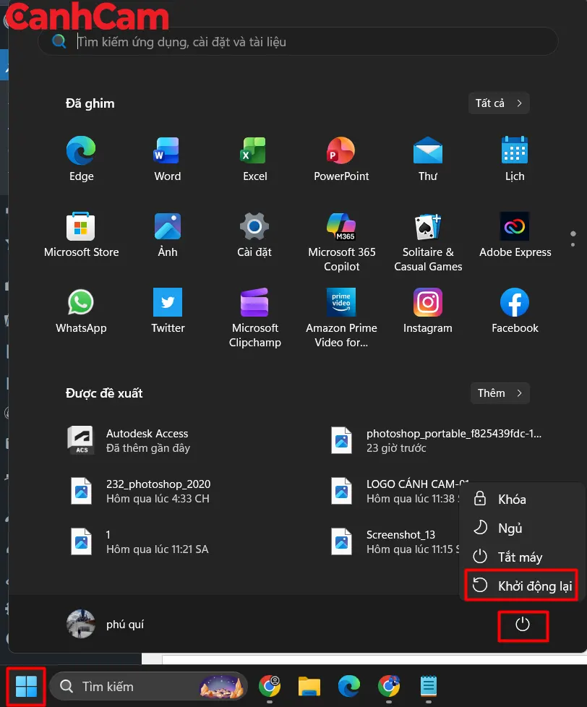
Task: Open the power options button
Action: pyautogui.click(x=523, y=626)
